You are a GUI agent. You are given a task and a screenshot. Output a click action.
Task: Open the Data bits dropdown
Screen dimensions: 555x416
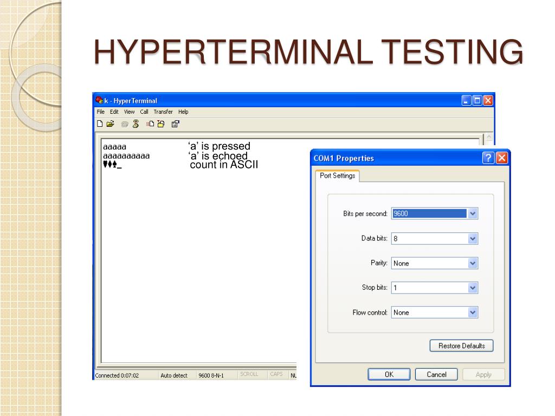tap(473, 238)
